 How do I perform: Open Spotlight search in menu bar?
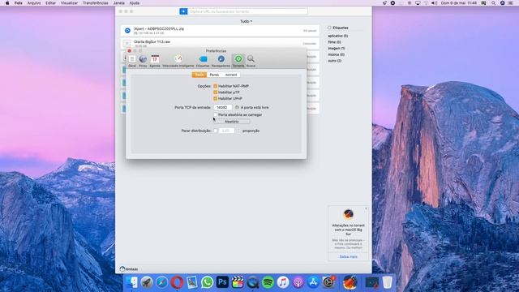coord(493,3)
